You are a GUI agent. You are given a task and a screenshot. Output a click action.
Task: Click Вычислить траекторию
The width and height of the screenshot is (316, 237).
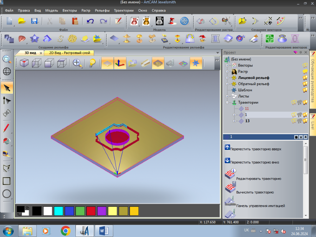[255, 192]
